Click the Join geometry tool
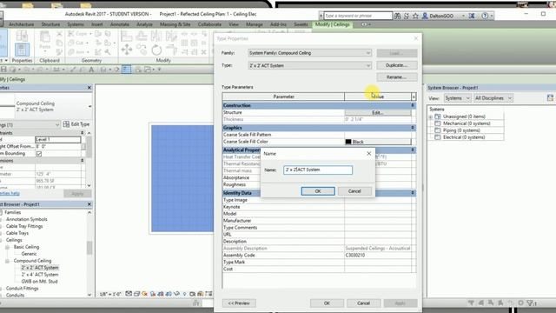Screen dimensions: 556x313 tap(77, 52)
